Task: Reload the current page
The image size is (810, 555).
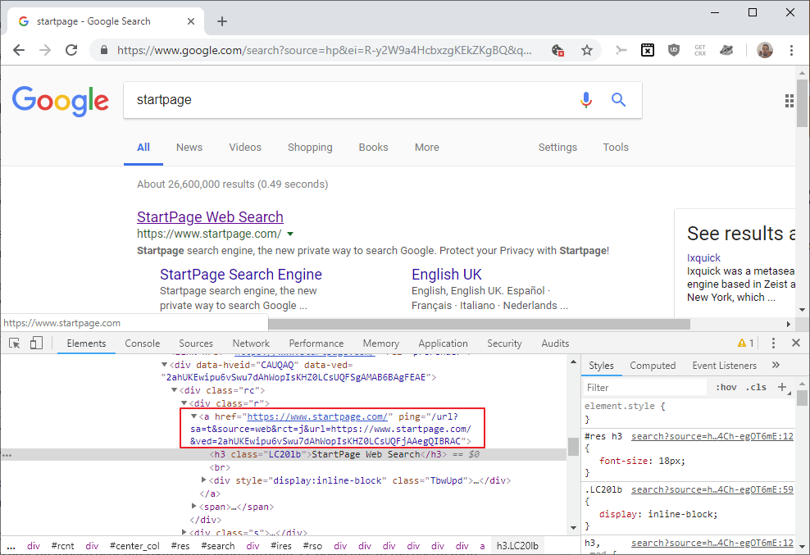Action: pos(71,50)
